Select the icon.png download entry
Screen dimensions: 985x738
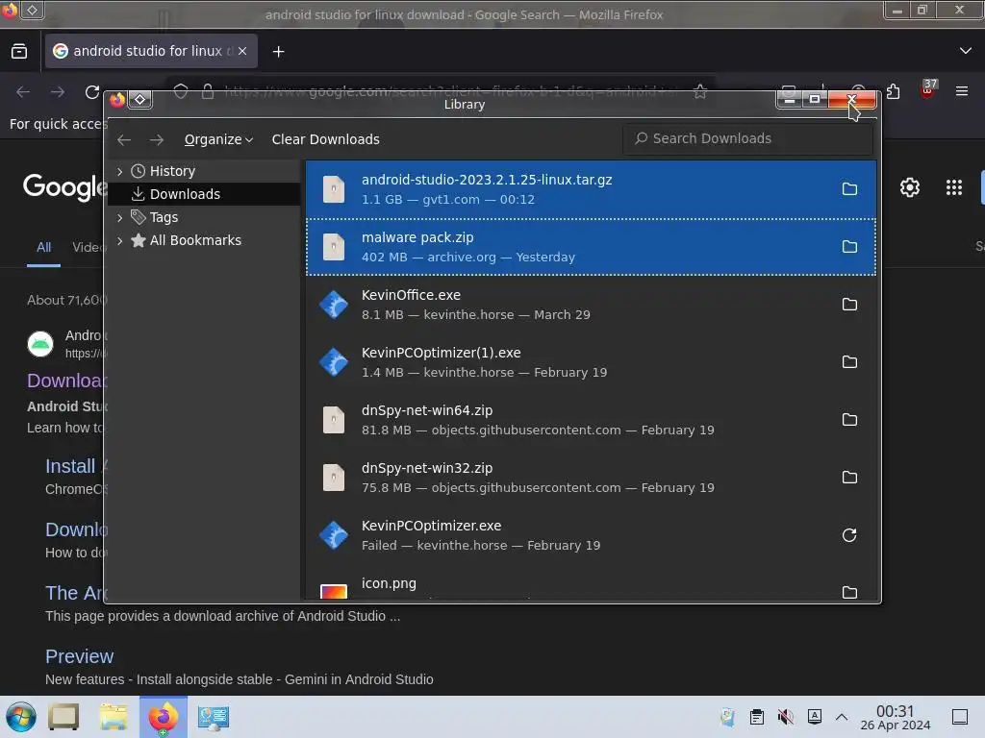(x=591, y=583)
